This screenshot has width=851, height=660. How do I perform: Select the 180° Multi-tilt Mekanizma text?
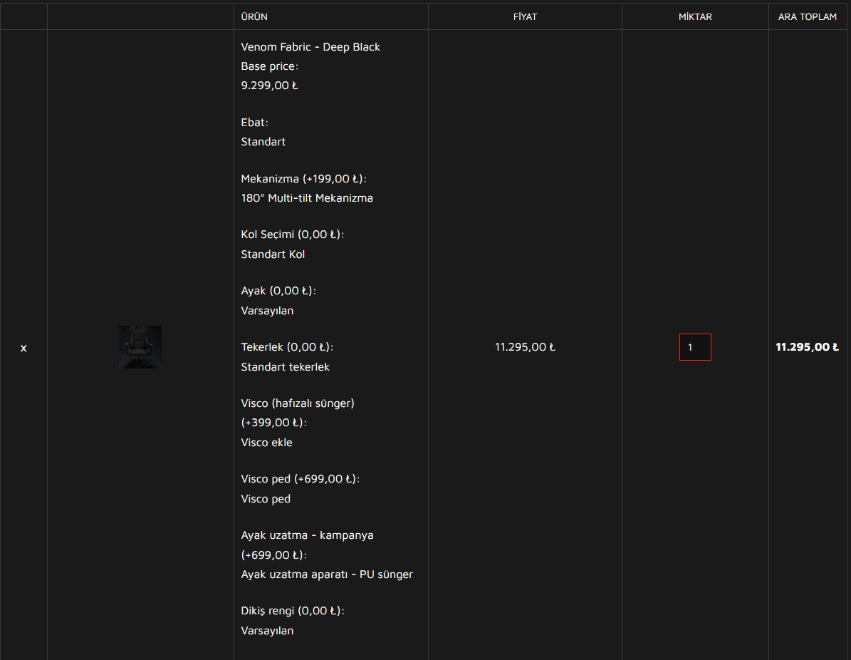tap(307, 198)
